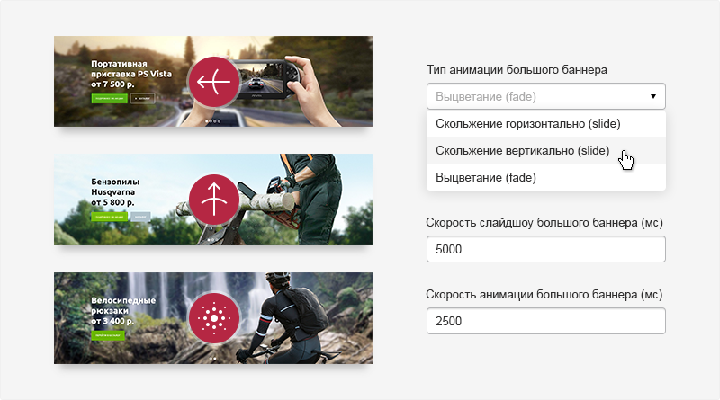Click the horizontal slide arrow circle icon
This screenshot has height=400, width=720.
coord(214,82)
